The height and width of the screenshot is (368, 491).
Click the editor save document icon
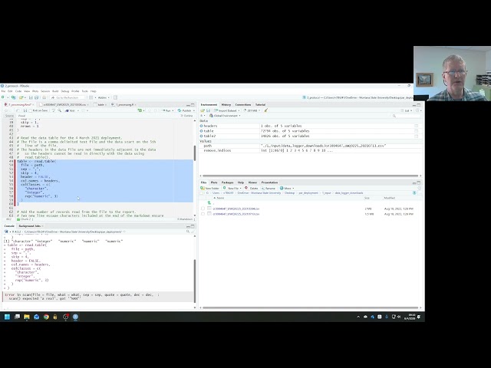pyautogui.click(x=25, y=110)
